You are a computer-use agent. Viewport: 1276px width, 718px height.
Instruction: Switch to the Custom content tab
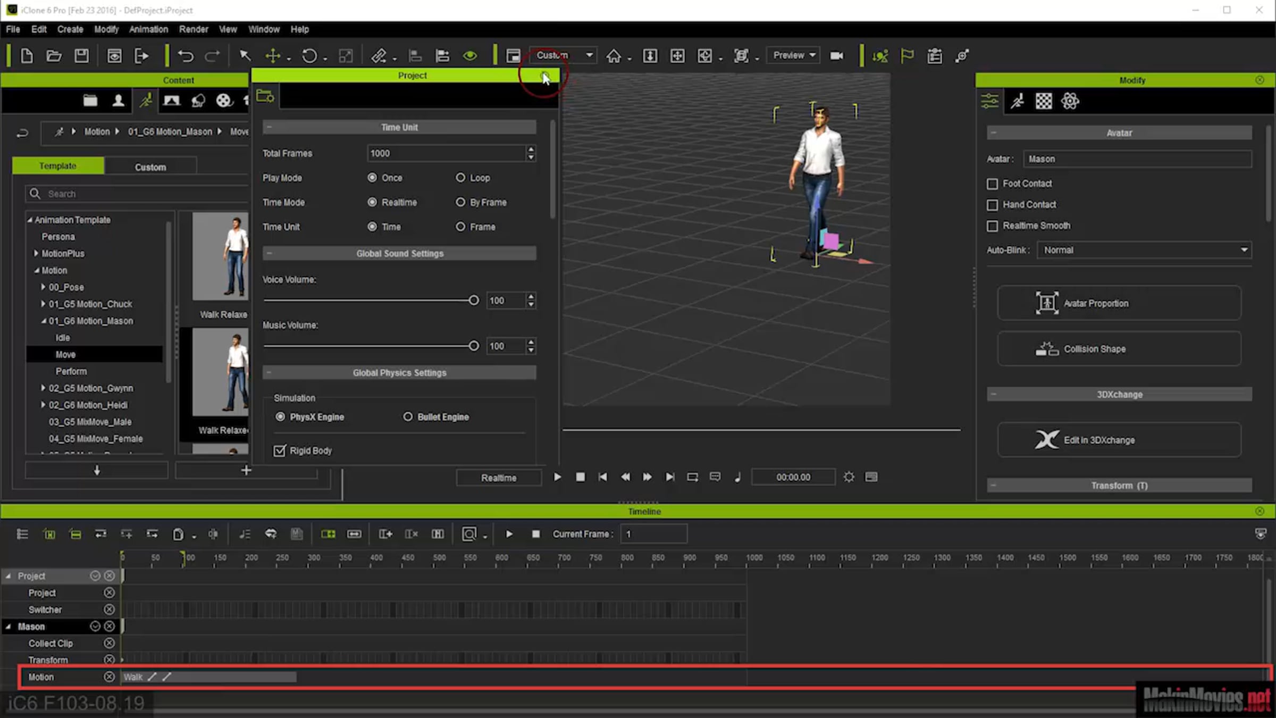click(150, 167)
